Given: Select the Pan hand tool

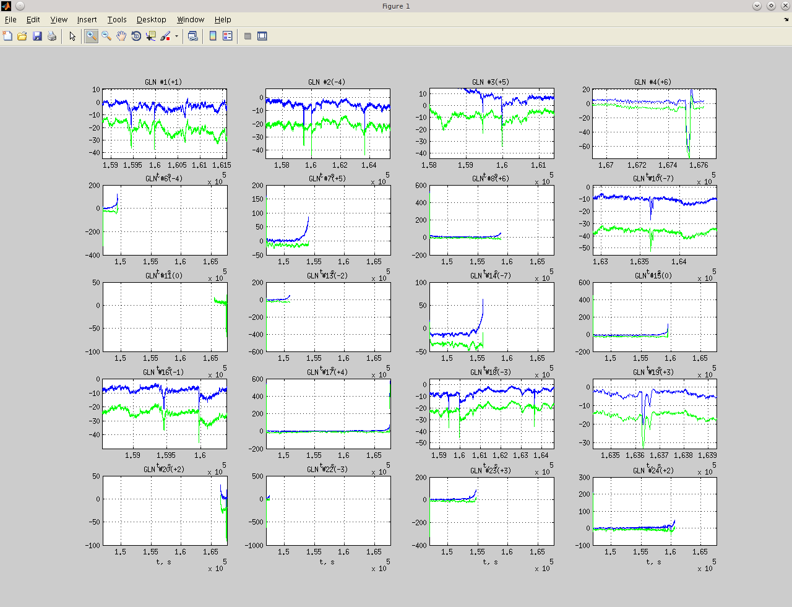Looking at the screenshot, I should pos(121,37).
